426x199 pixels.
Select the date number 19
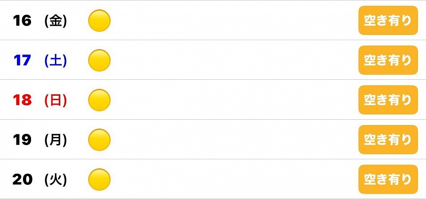tap(22, 140)
